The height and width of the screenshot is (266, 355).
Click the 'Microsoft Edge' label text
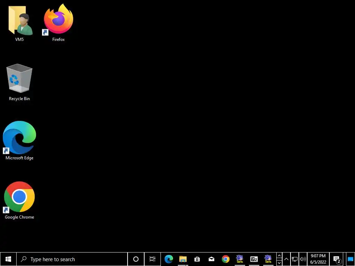19,158
